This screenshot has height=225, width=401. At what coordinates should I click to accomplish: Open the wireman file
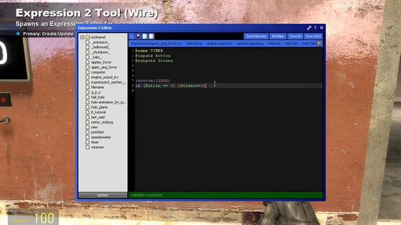click(98, 147)
